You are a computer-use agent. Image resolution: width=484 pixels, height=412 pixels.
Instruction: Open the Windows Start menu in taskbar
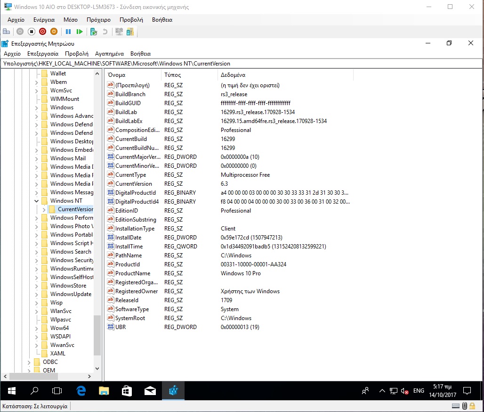[x=12, y=391]
